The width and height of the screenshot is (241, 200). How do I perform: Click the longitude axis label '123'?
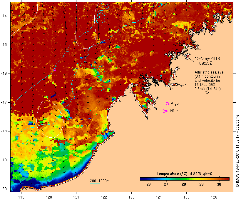point(131,197)
